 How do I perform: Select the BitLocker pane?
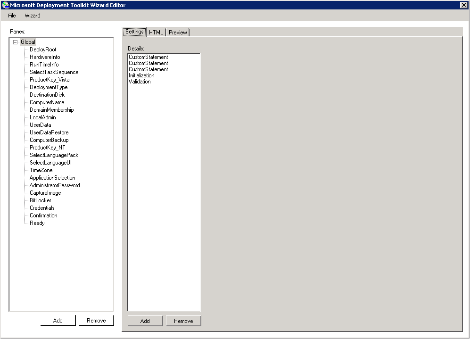40,200
